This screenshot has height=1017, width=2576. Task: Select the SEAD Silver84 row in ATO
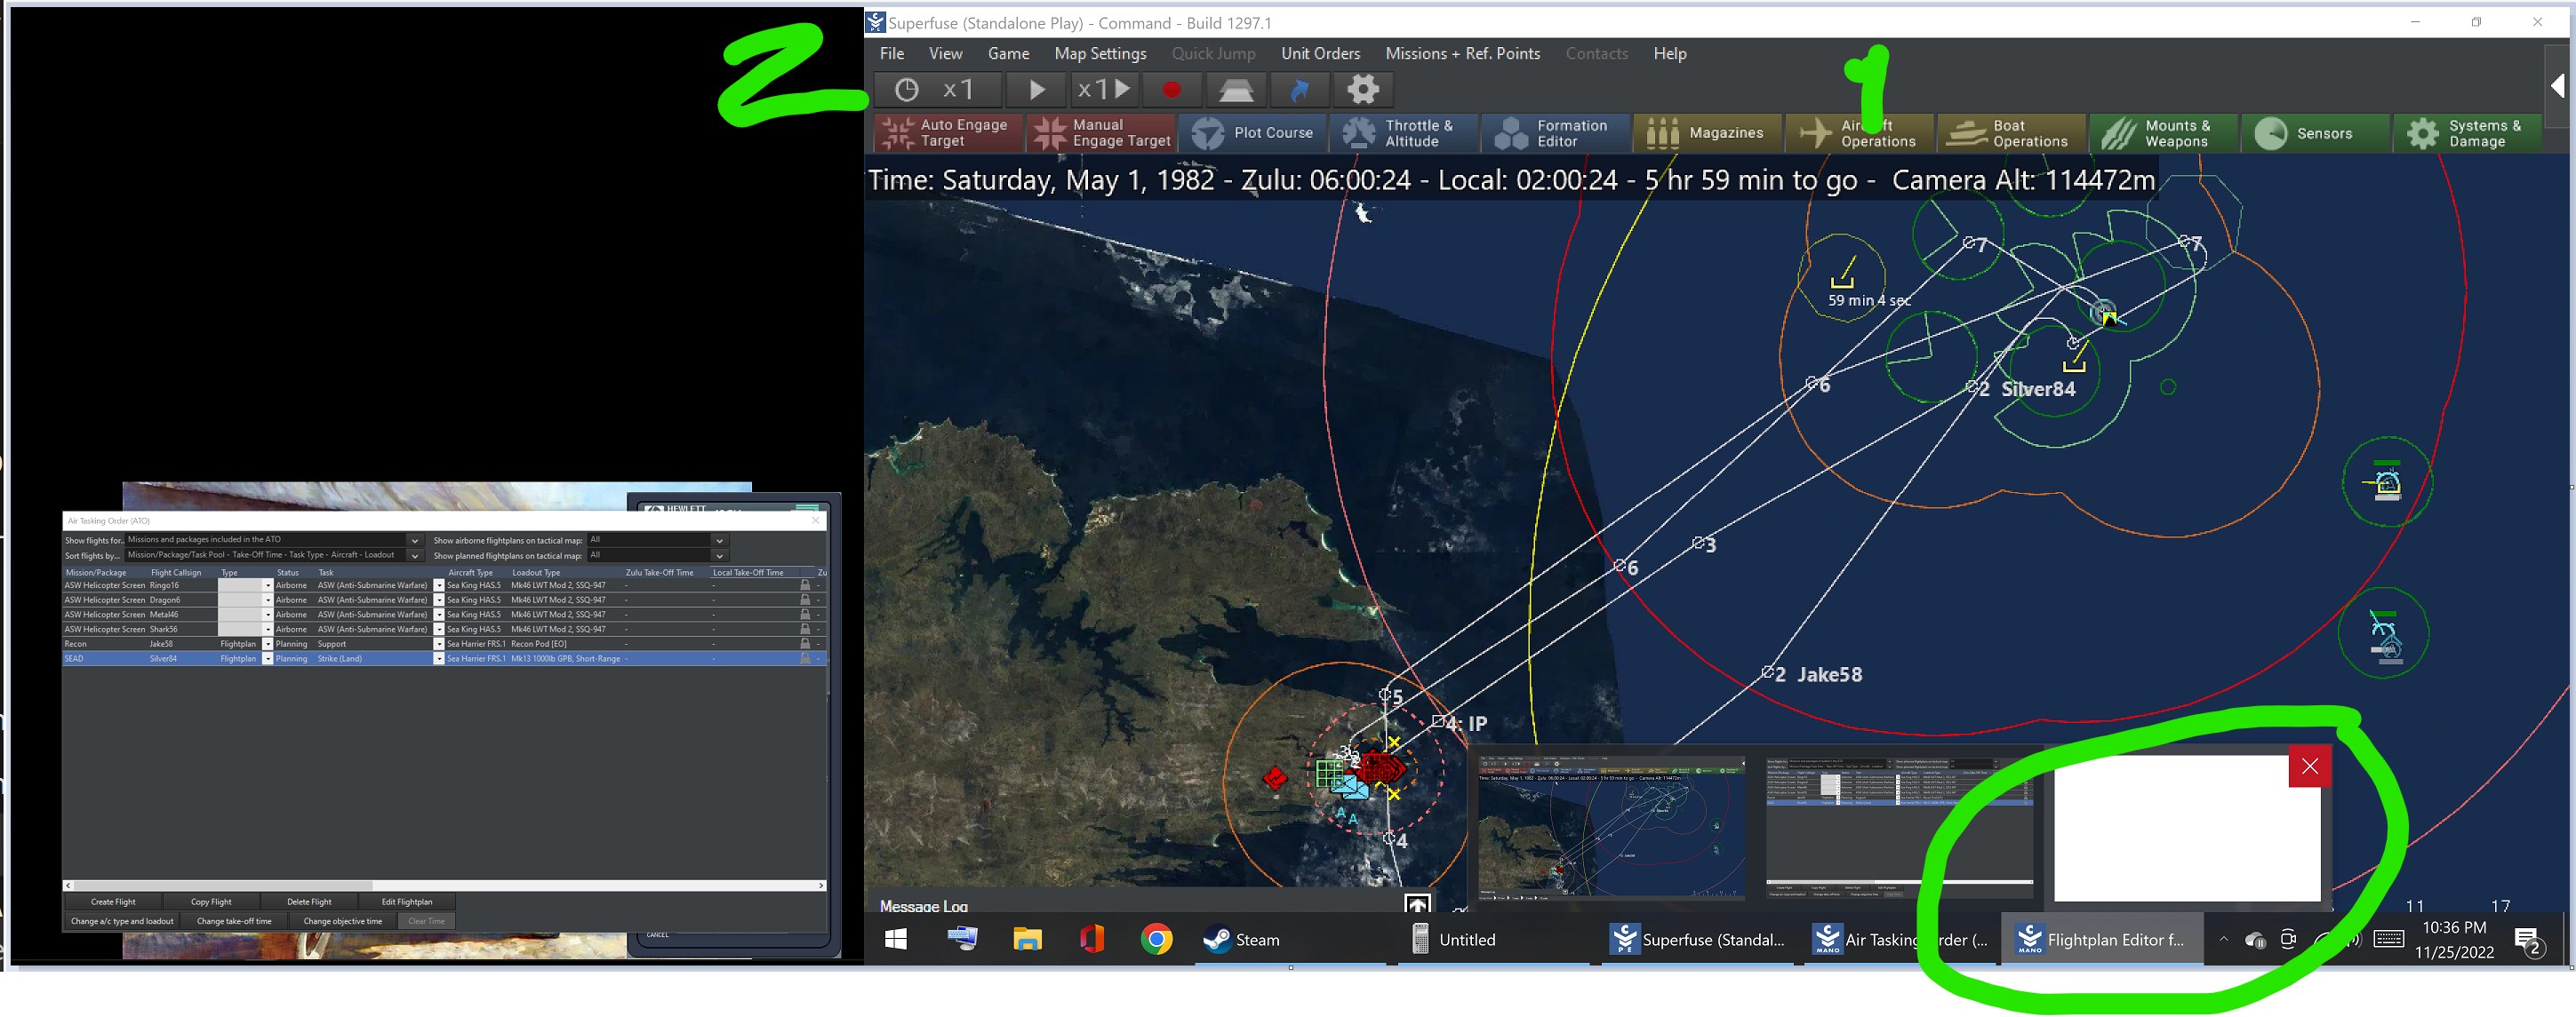click(444, 659)
